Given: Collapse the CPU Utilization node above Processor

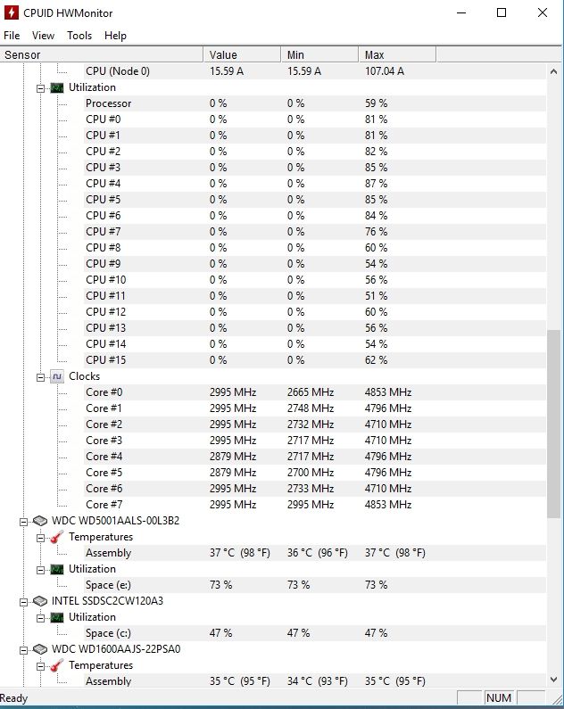Looking at the screenshot, I should 41,88.
